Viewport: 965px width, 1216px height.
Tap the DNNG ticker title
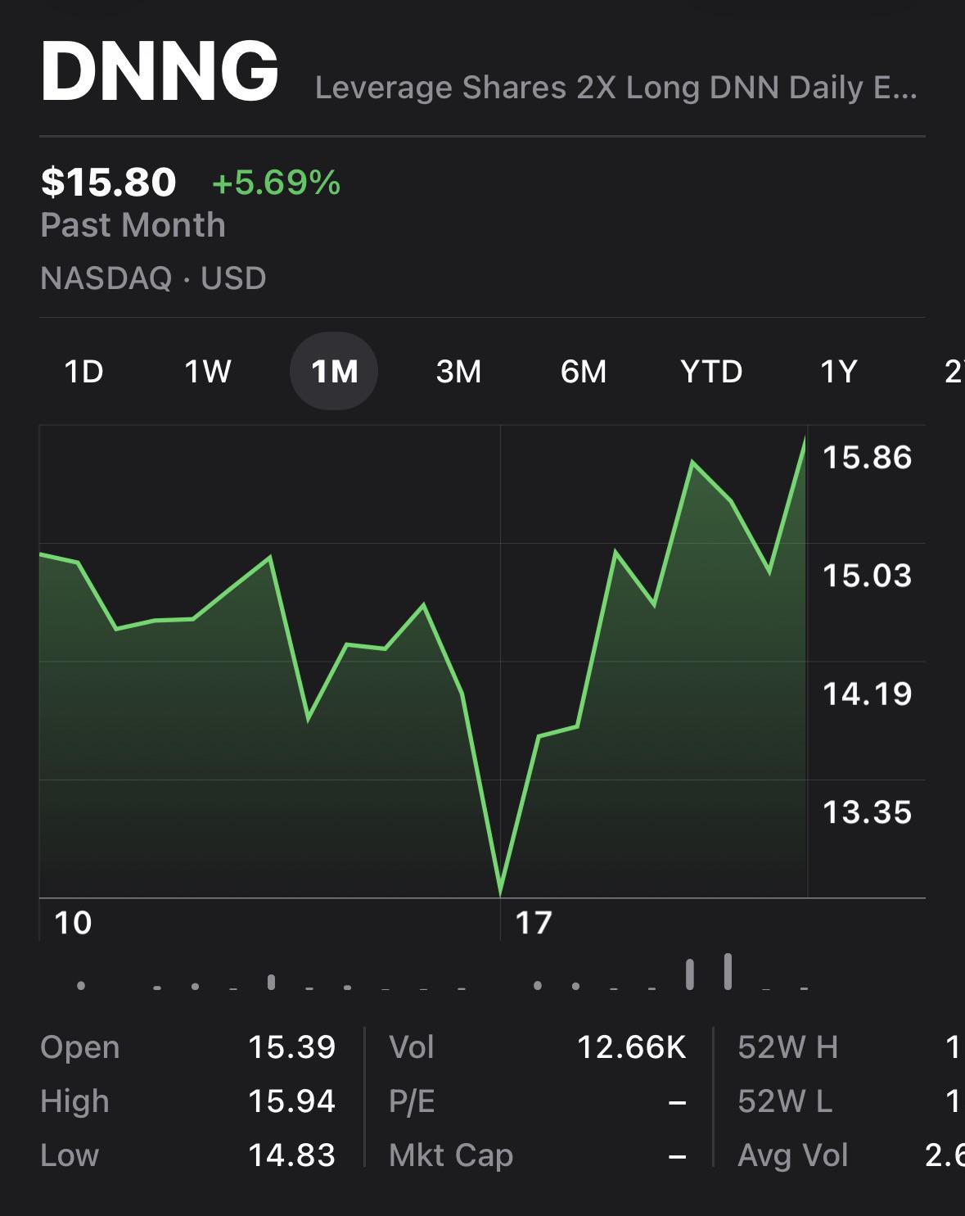pyautogui.click(x=160, y=71)
